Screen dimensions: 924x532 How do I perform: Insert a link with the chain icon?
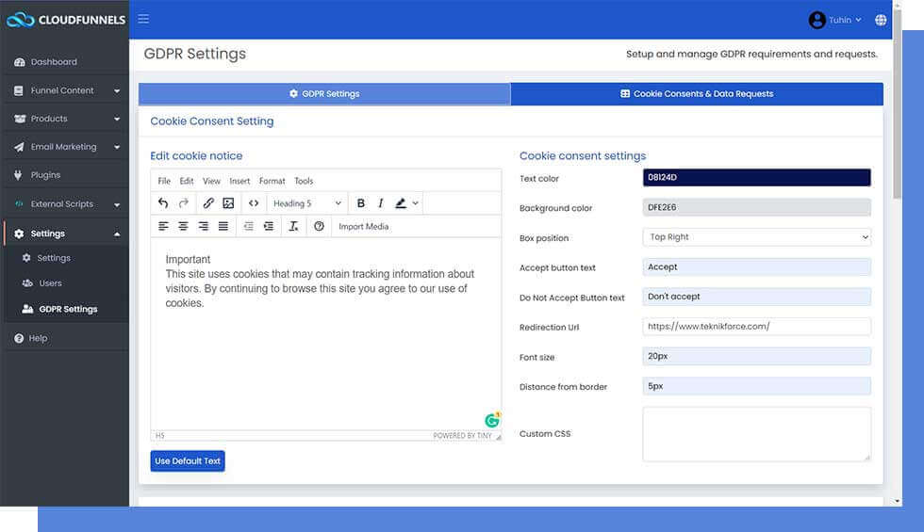pos(208,203)
